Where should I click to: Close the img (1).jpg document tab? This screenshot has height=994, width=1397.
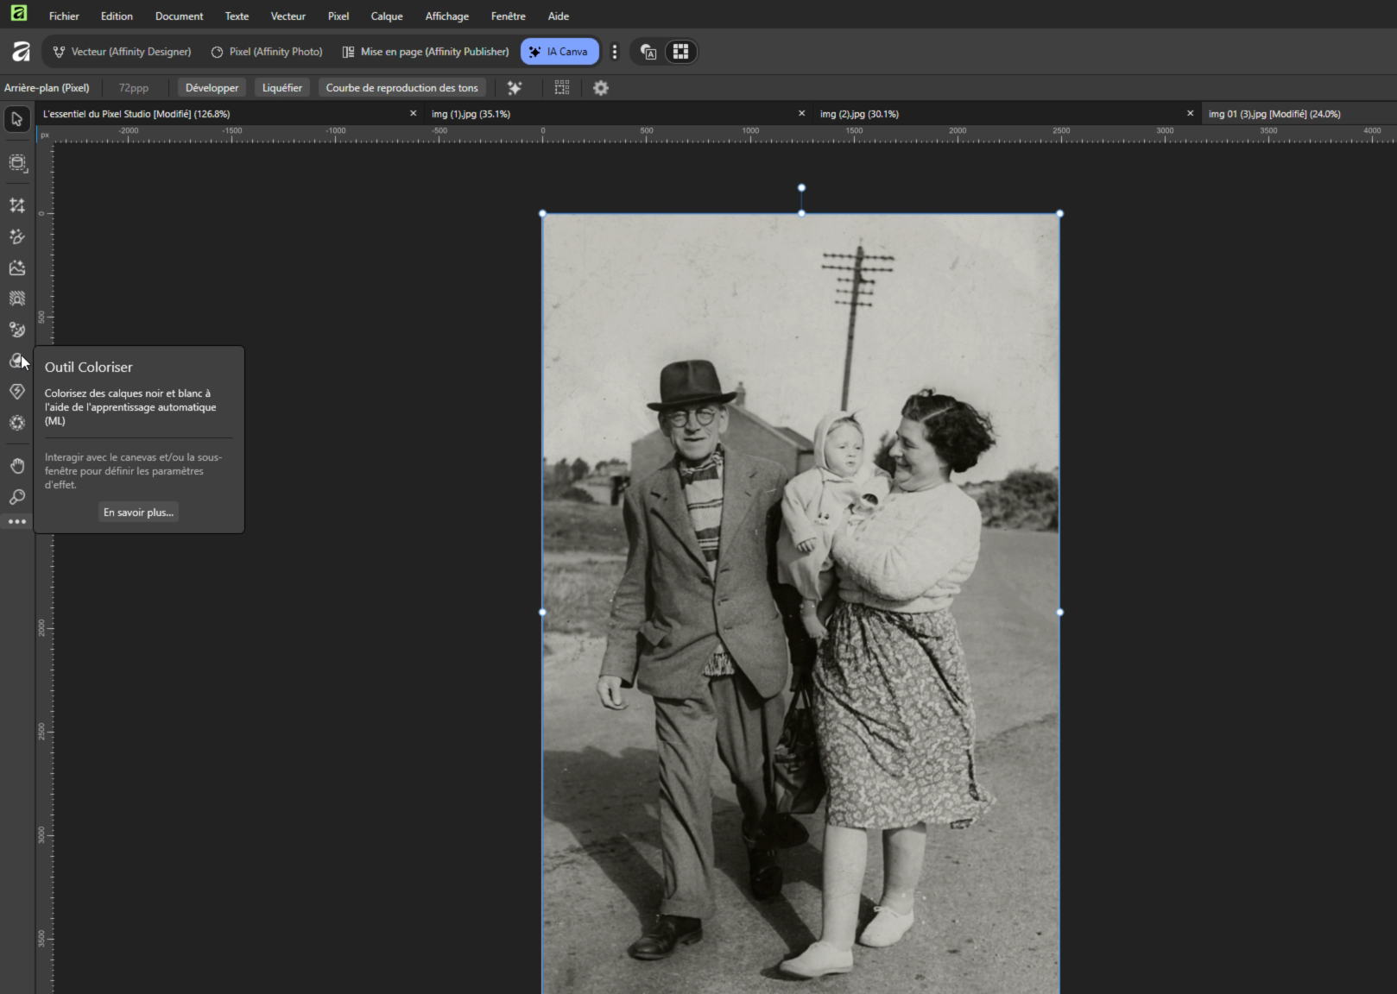[x=801, y=114]
